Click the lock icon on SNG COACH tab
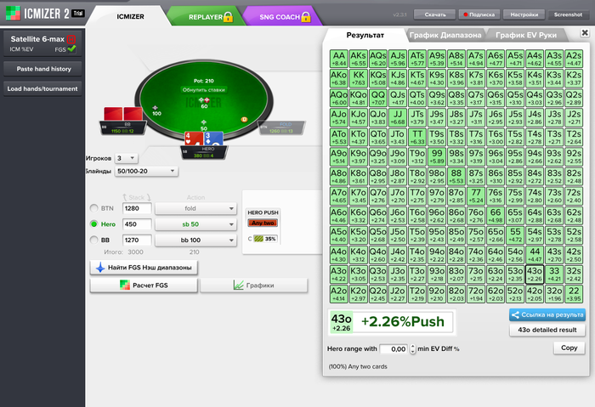595x407 pixels. pyautogui.click(x=306, y=17)
